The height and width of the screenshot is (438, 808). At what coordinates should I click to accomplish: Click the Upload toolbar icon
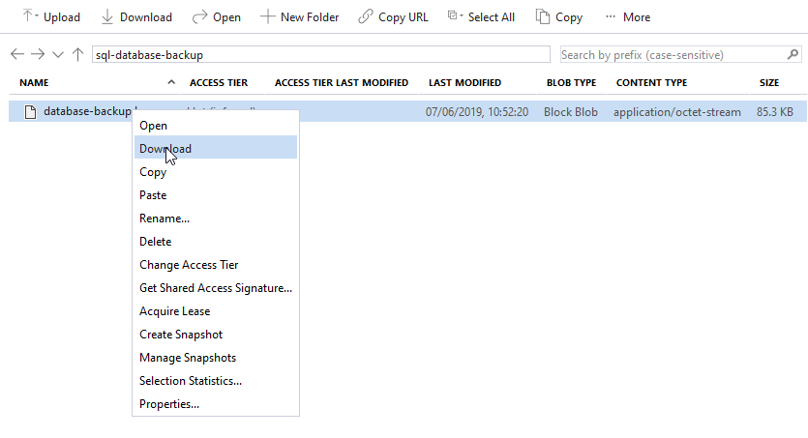coord(27,16)
